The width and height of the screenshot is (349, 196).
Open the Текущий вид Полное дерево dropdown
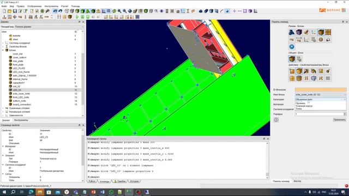click(x=50, y=27)
